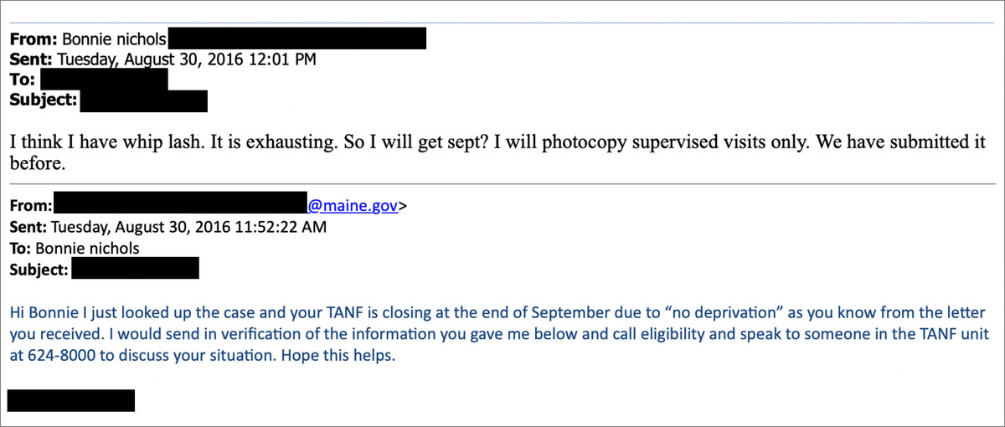Image resolution: width=1005 pixels, height=427 pixels.
Task: Click the redacted subject in lower email
Action: click(135, 269)
